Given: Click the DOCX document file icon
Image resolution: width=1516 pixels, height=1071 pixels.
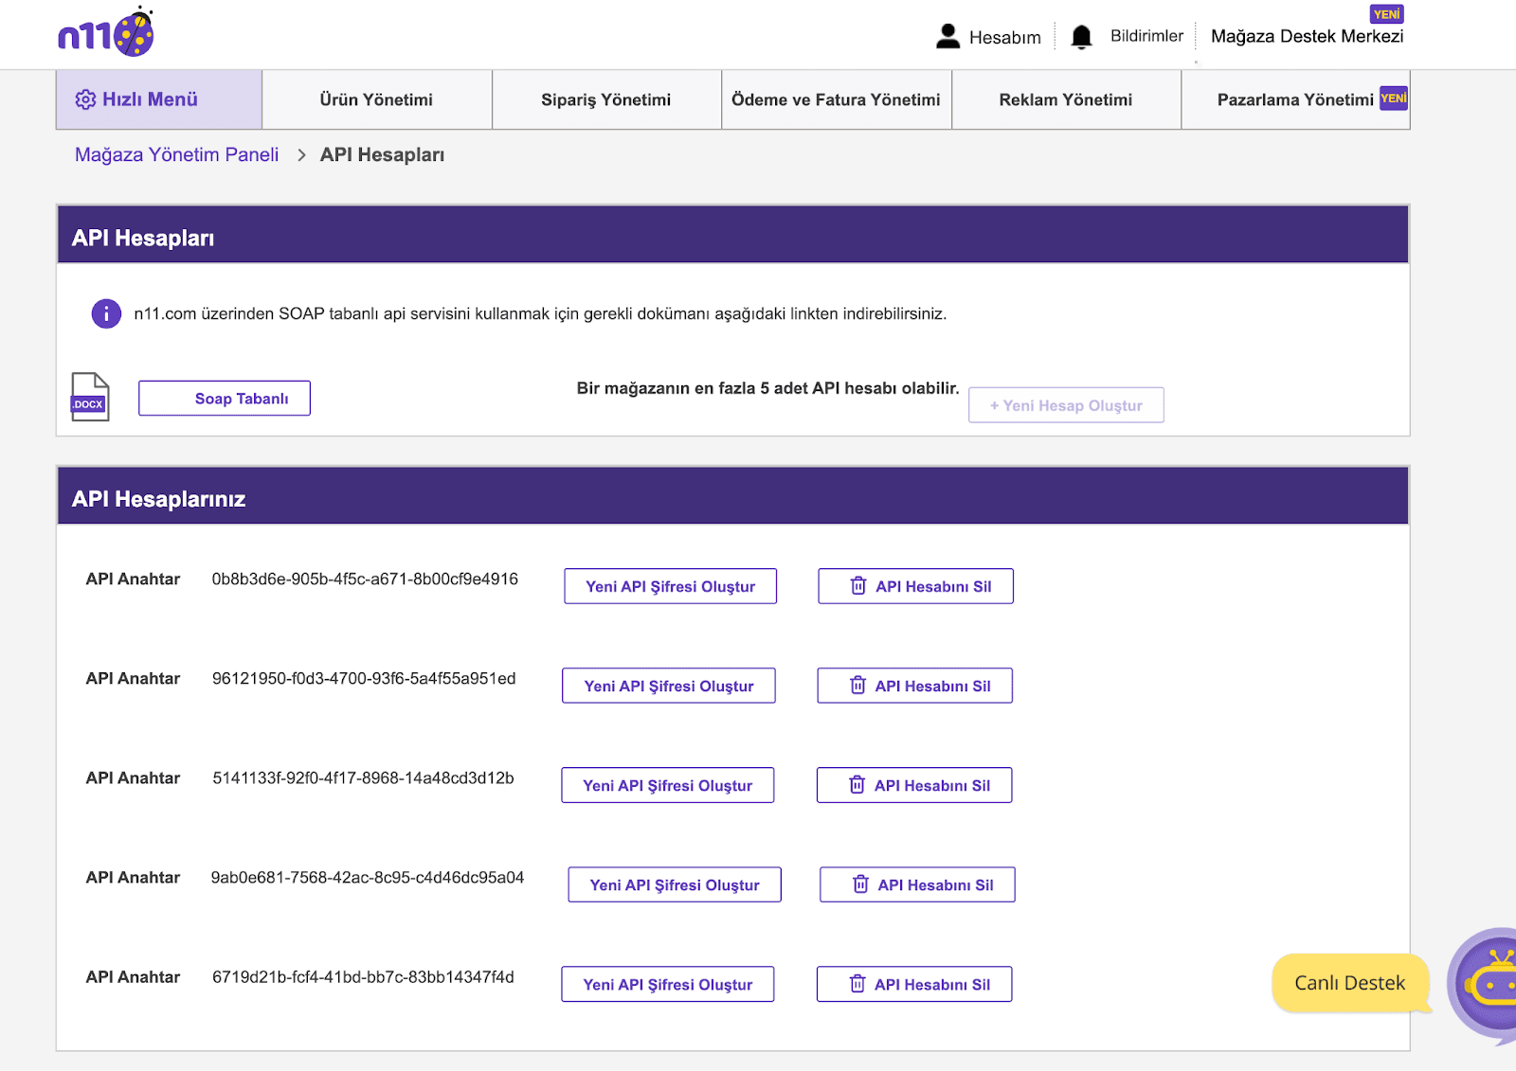Looking at the screenshot, I should click(x=90, y=397).
